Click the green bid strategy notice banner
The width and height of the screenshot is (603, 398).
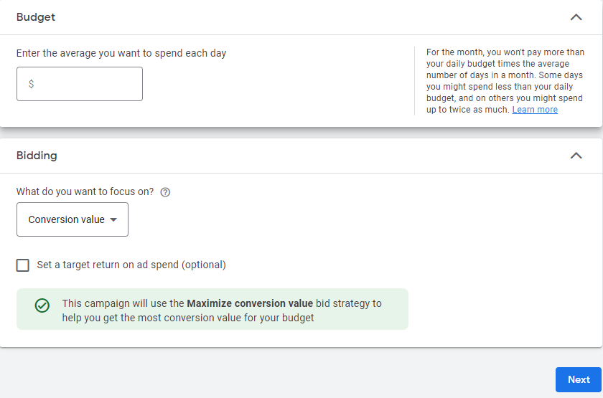click(x=212, y=309)
